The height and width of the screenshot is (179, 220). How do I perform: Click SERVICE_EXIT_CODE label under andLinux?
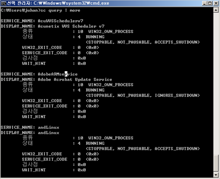click(45, 159)
